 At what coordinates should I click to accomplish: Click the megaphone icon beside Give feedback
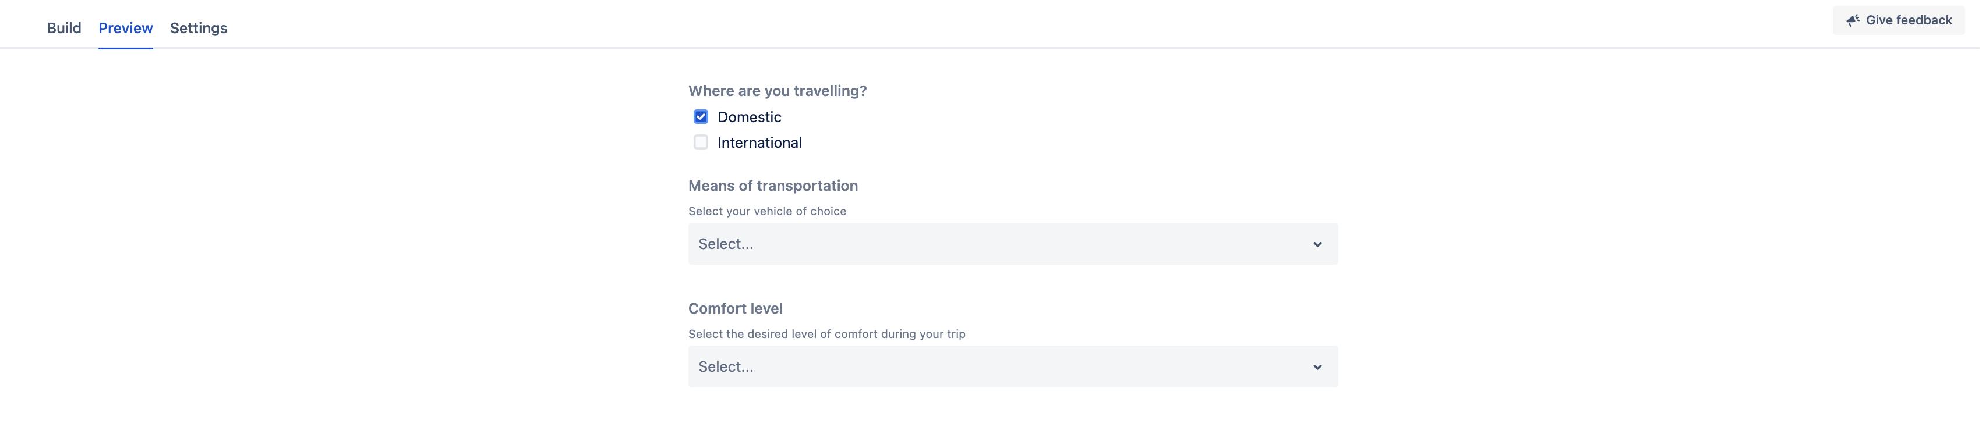1853,20
